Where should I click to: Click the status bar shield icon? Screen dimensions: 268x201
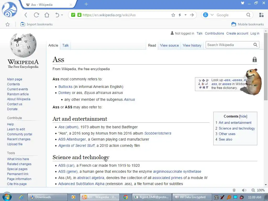pos(234,190)
